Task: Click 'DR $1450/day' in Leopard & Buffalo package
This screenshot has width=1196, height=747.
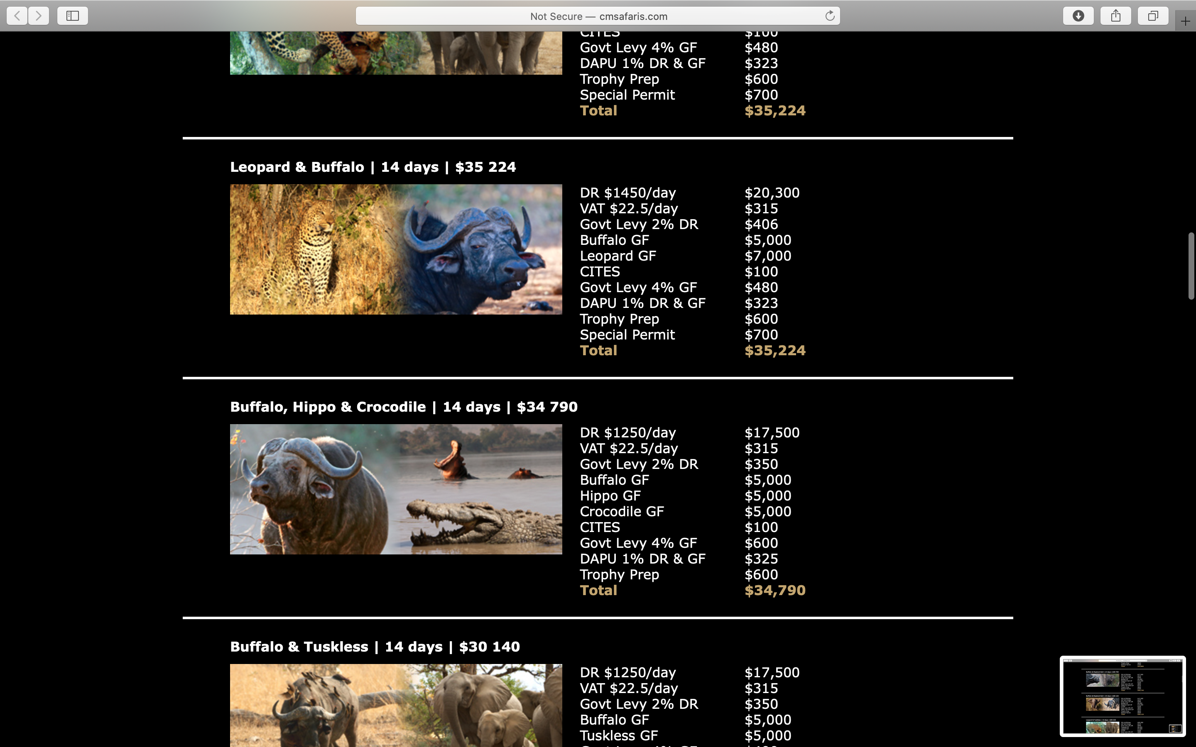Action: pos(627,193)
